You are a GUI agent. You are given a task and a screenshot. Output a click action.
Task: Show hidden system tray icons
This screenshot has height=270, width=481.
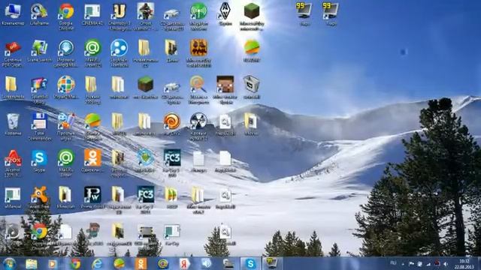pyautogui.click(x=403, y=264)
